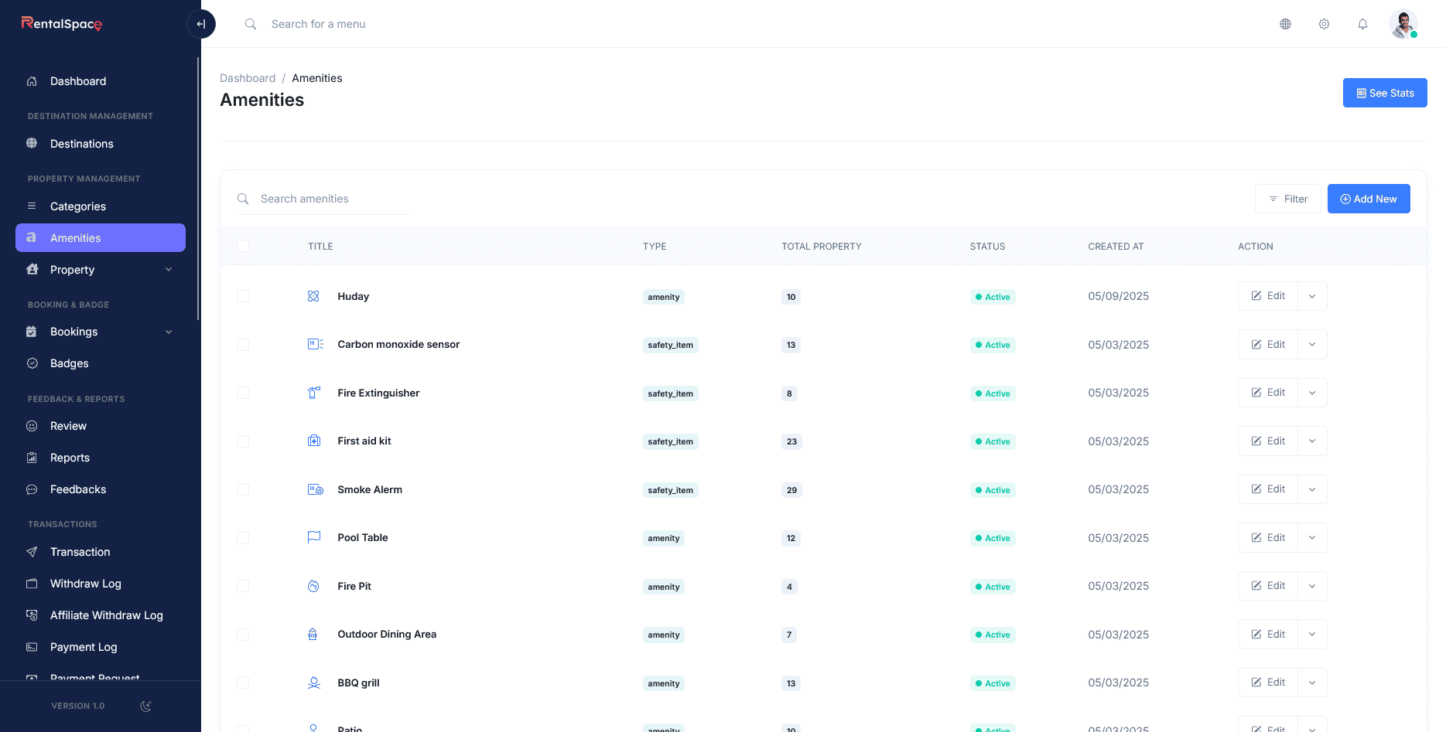Click the Fire Pit flame icon

[x=313, y=586]
